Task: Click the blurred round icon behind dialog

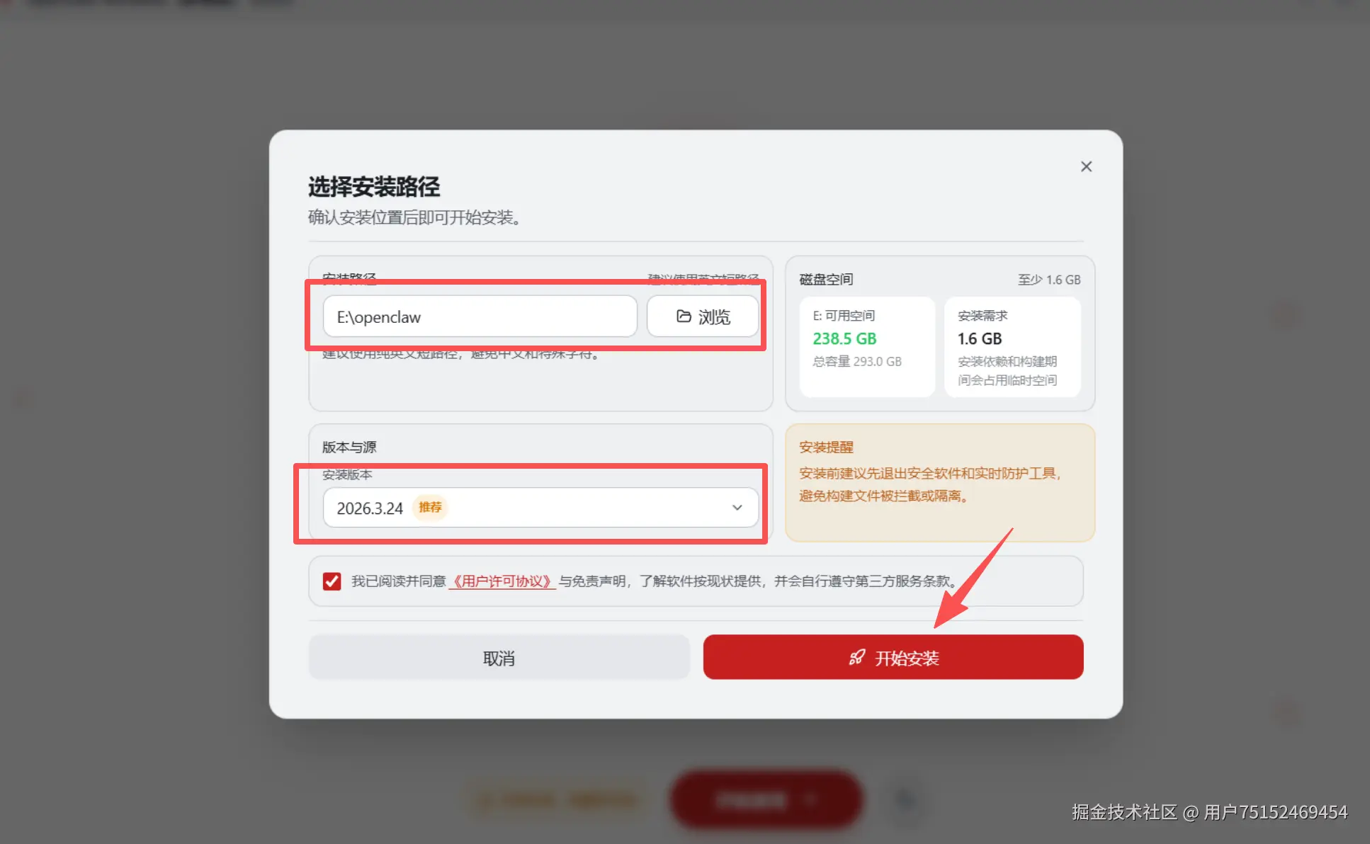Action: [x=905, y=801]
